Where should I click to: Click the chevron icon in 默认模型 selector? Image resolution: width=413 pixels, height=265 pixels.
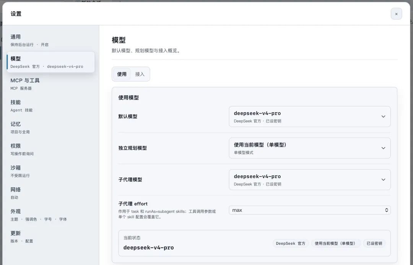383,116
